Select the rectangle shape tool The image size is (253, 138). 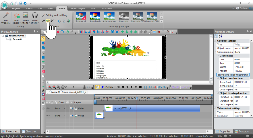click(x=43, y=57)
